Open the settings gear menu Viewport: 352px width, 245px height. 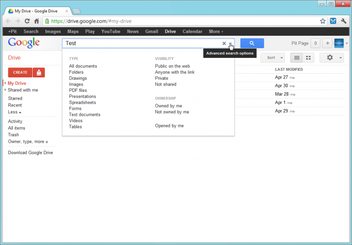(330, 58)
